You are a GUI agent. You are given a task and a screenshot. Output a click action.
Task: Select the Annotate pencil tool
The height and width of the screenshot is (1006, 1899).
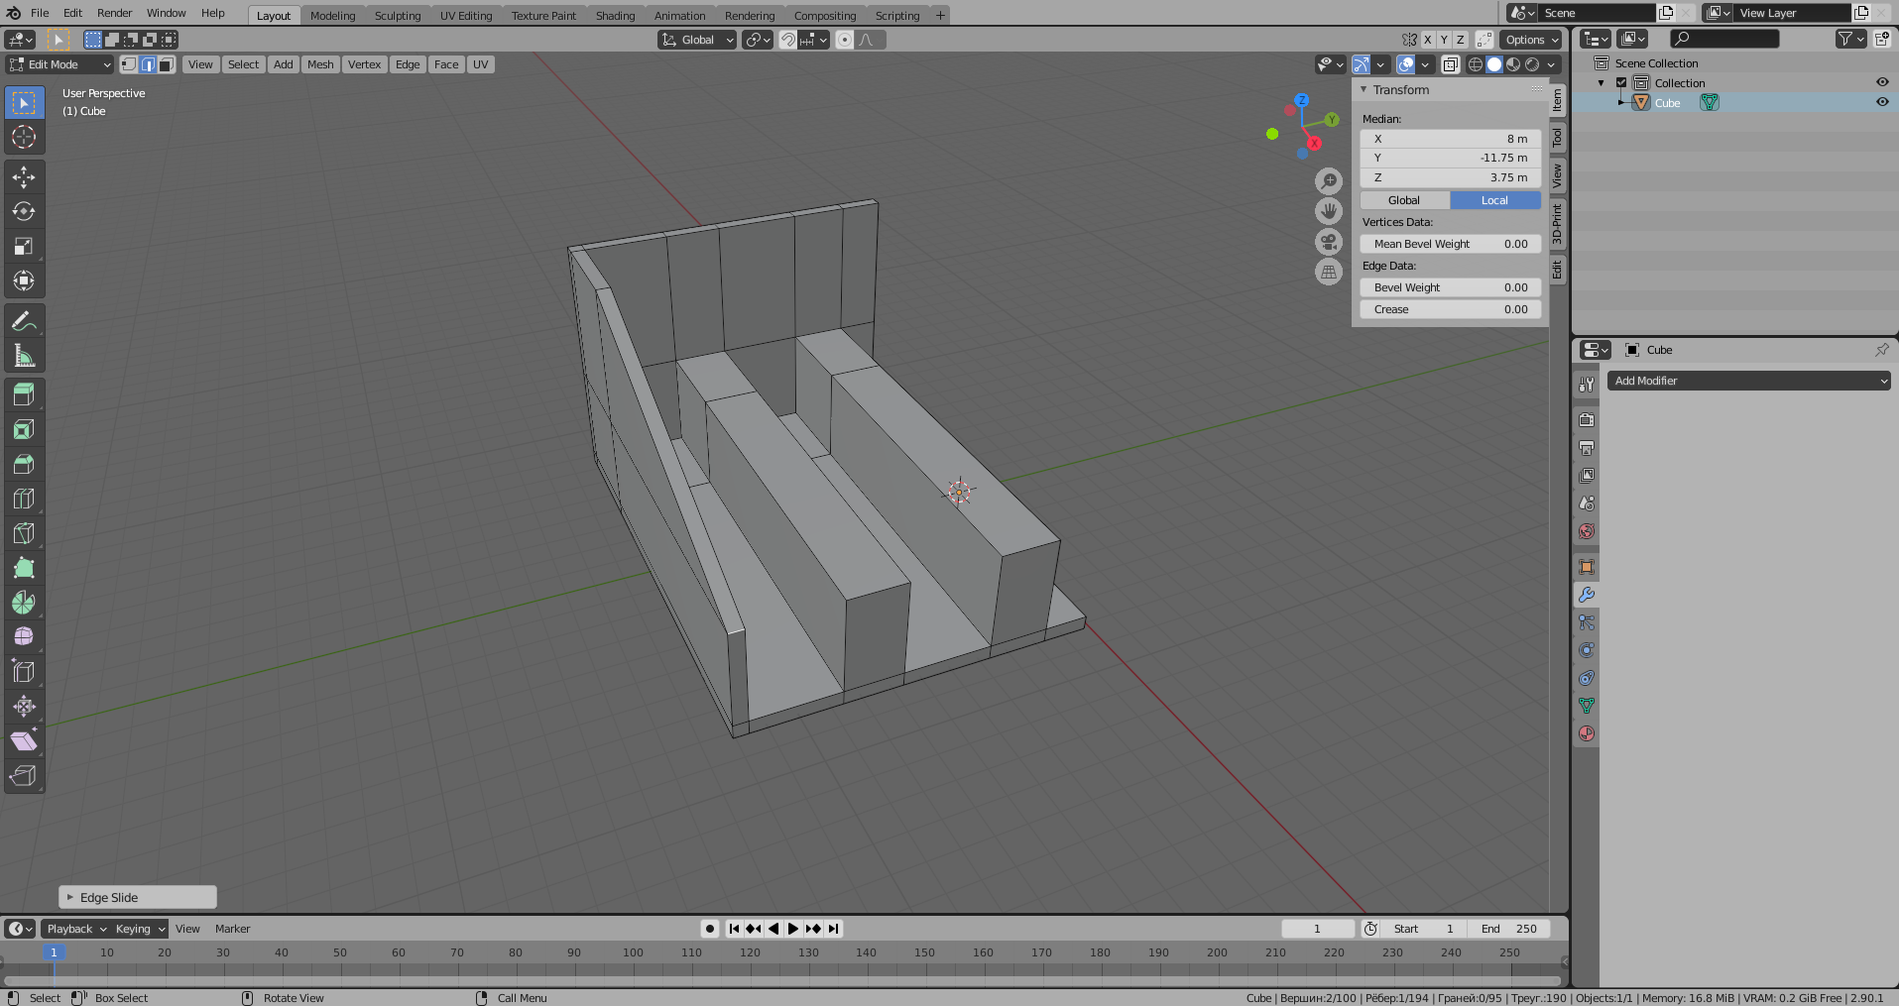(24, 321)
